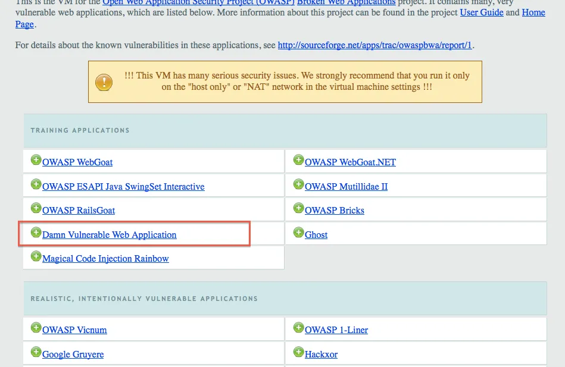This screenshot has height=367, width=565.
Task: Click the warning exclamation icon in the notice box
Action: point(104,81)
